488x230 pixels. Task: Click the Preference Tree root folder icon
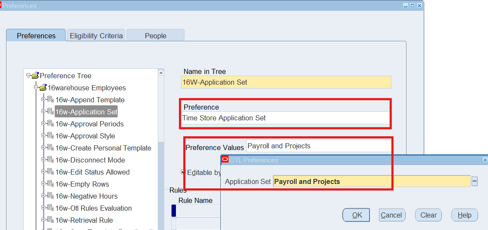(x=35, y=76)
